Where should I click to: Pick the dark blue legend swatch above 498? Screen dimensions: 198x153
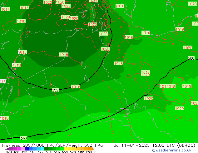27,149
